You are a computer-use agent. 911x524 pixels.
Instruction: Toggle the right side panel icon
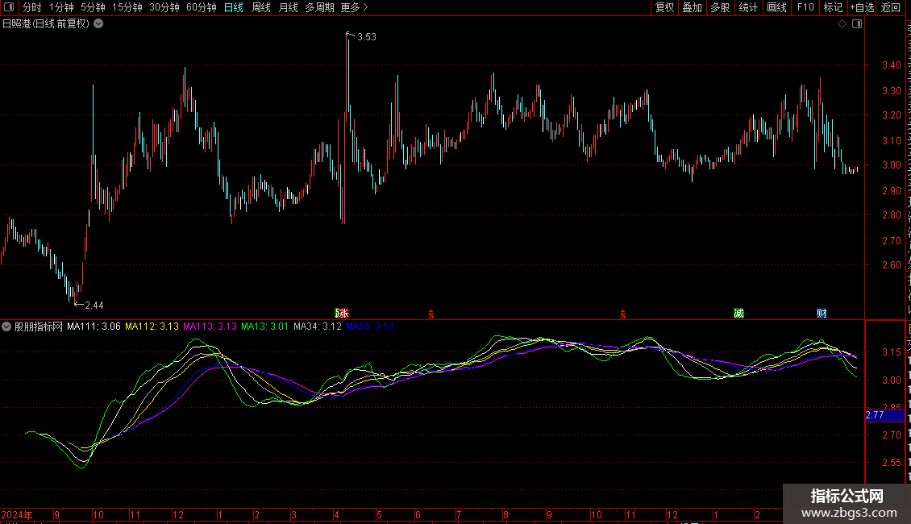(x=857, y=24)
